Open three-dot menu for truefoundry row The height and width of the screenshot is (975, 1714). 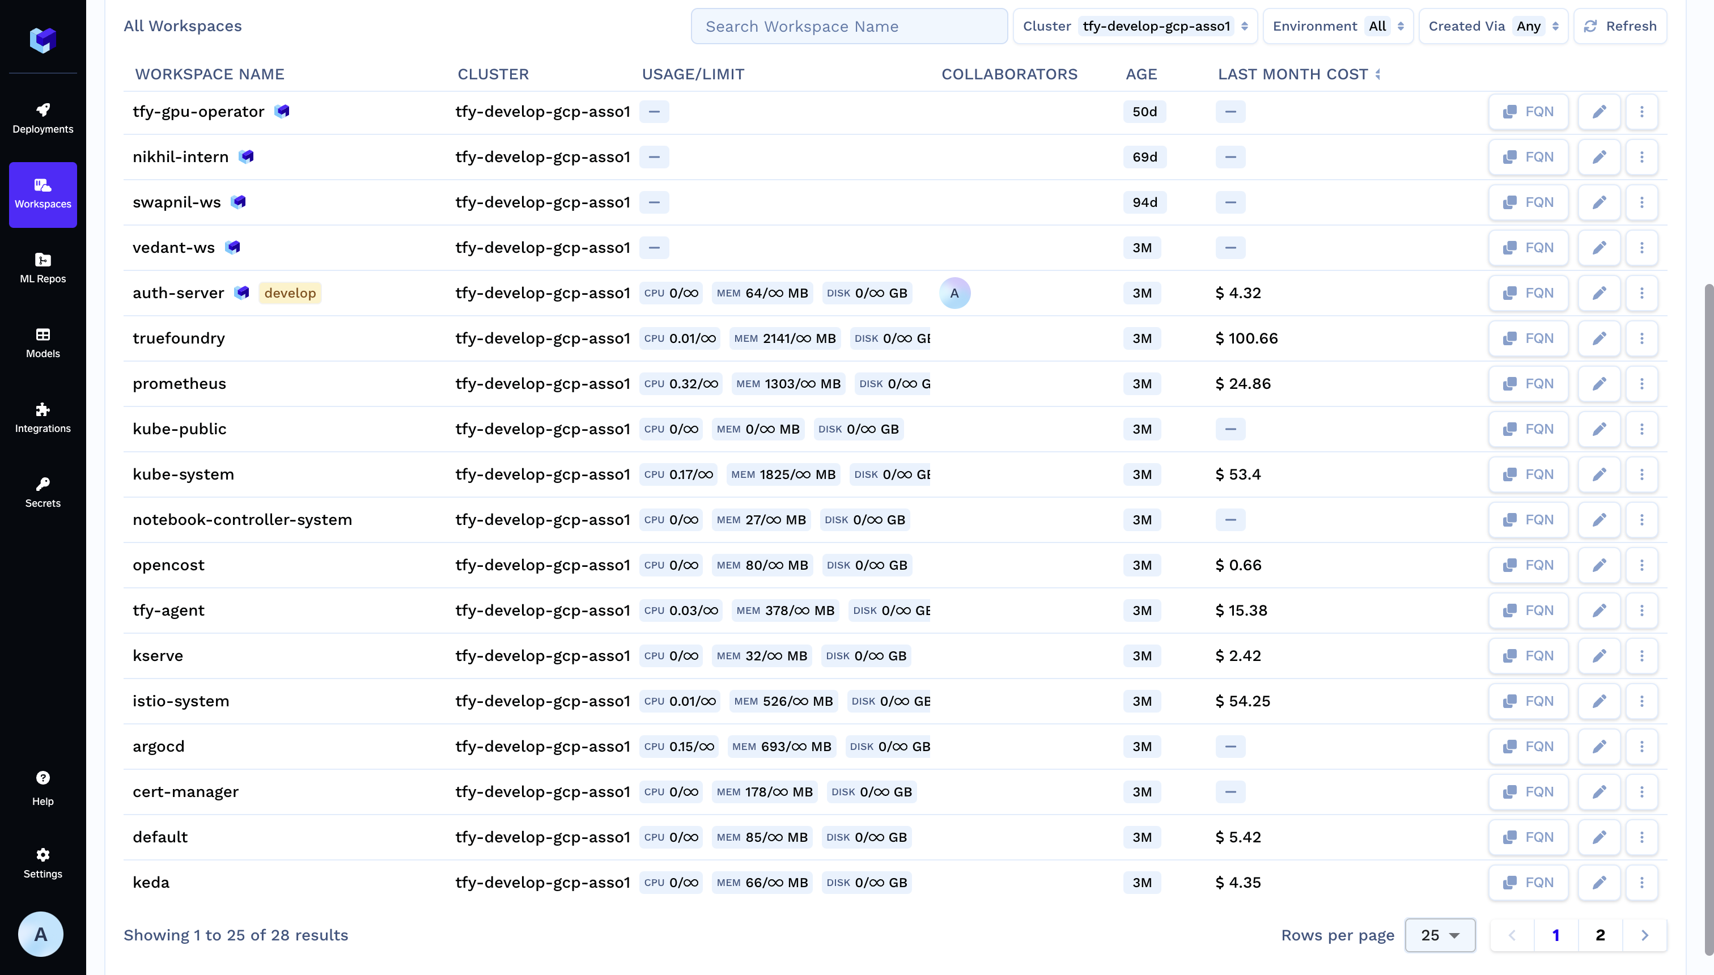point(1641,338)
